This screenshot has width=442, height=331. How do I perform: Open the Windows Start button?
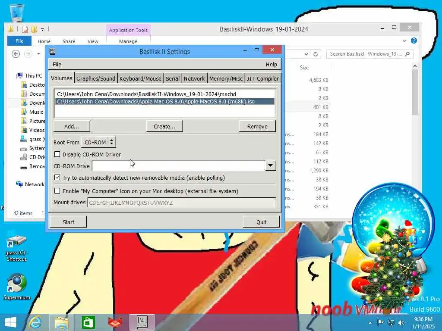11,322
